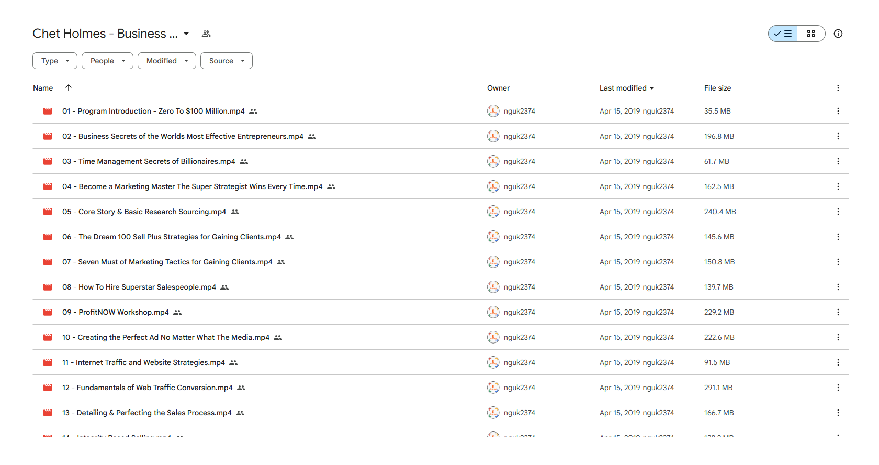Click file size 240.4 MB

pyautogui.click(x=720, y=212)
